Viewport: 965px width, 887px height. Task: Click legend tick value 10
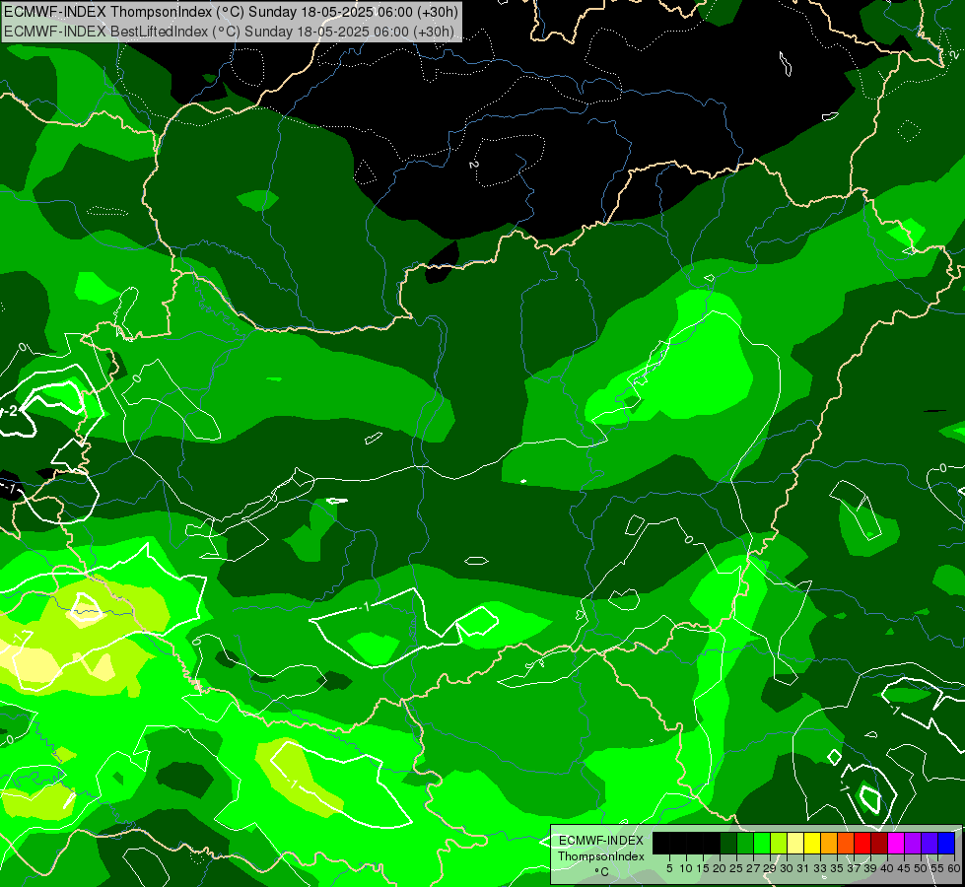686,868
